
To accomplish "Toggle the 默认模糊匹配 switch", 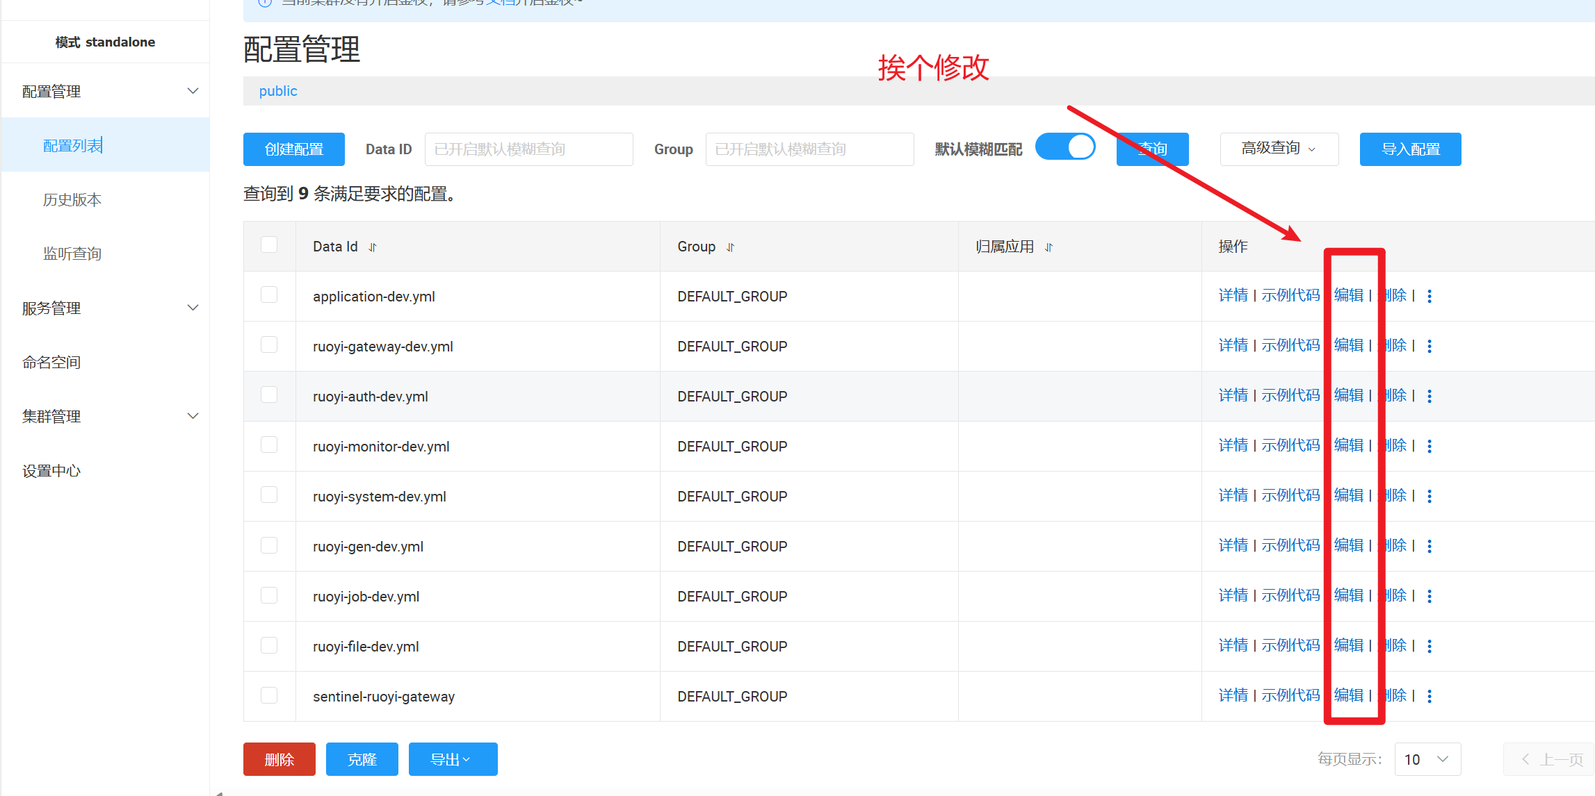I will tap(1065, 147).
